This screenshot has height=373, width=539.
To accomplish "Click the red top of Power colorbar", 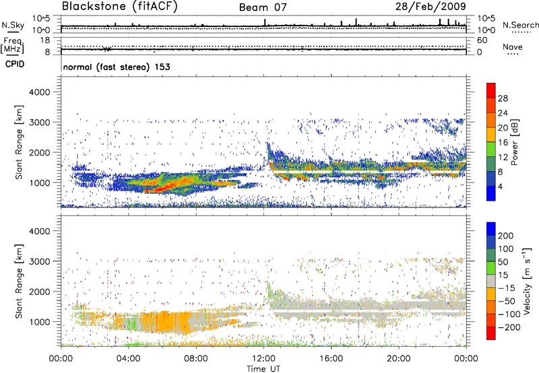I will point(491,90).
